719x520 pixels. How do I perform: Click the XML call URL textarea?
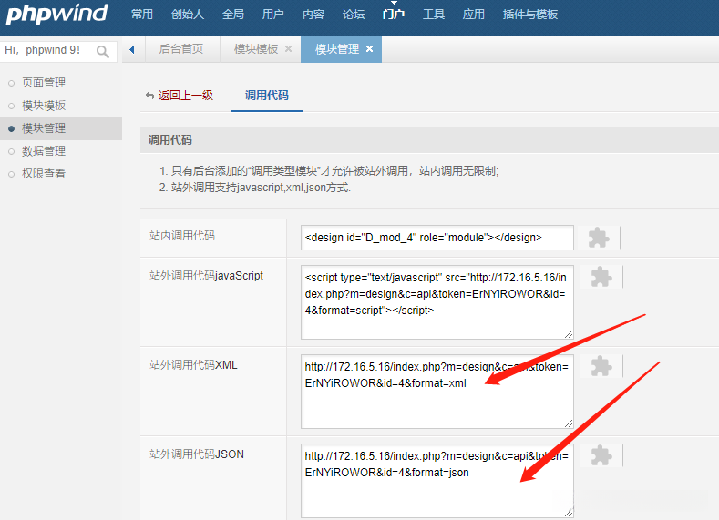437,392
